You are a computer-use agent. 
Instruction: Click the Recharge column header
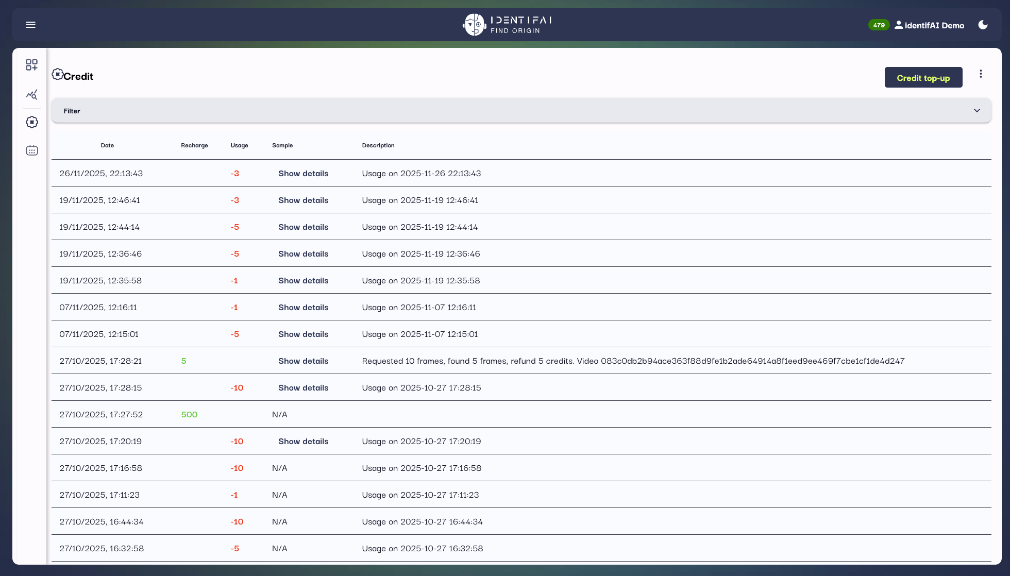[x=194, y=145]
